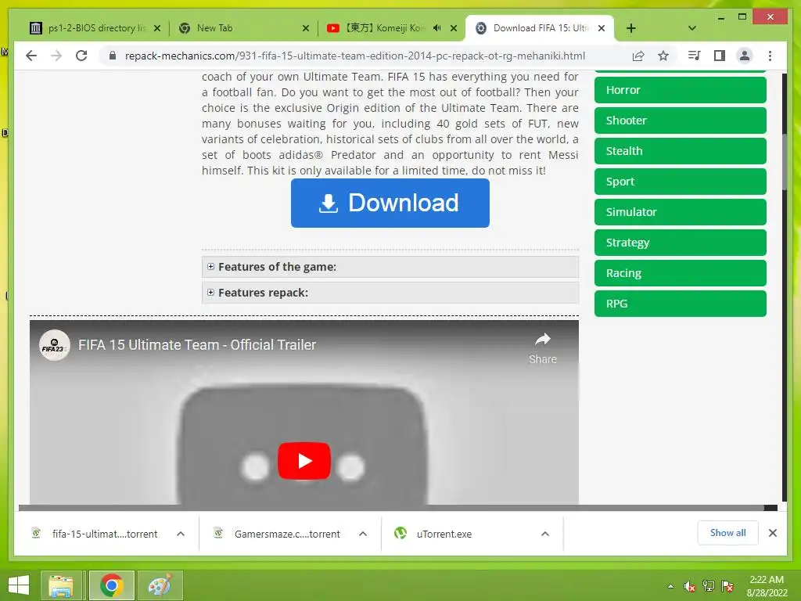The image size is (801, 601).
Task: Open the Sport category
Action: point(681,182)
